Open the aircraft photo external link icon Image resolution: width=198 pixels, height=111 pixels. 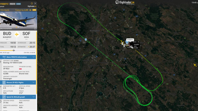click(35, 29)
